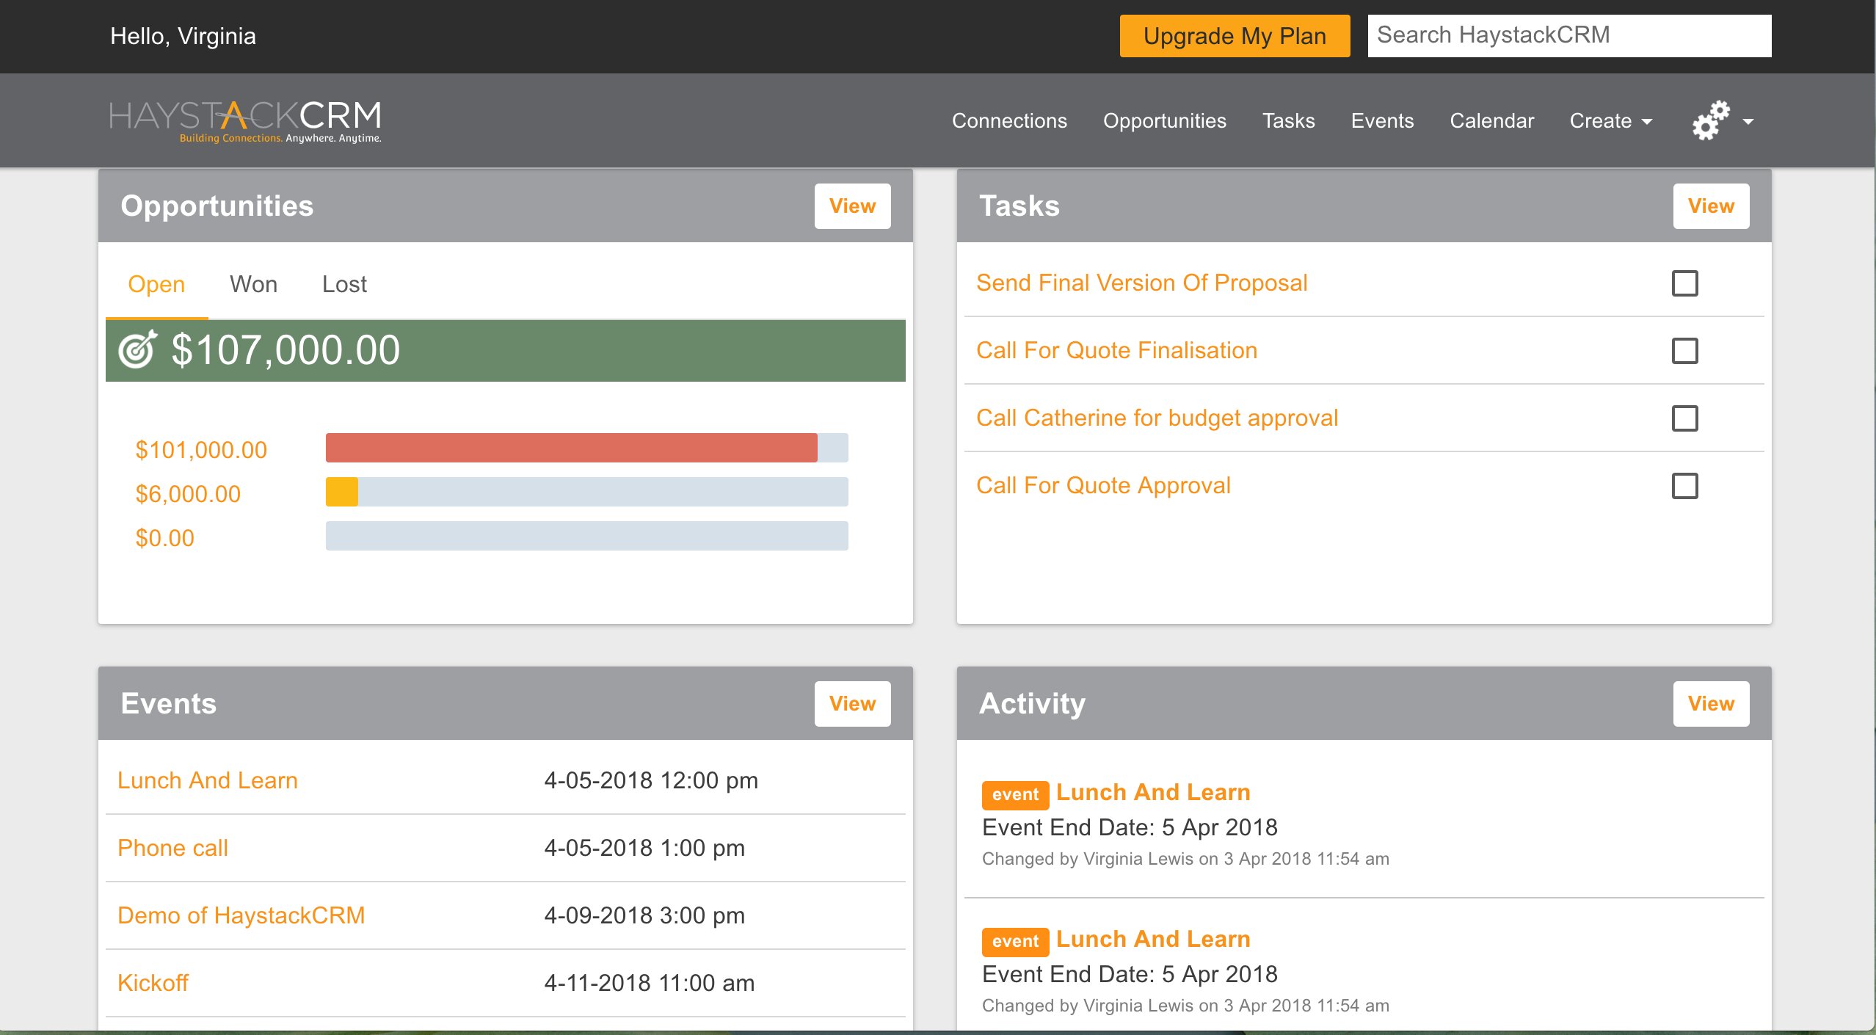Click the red $101,000.00 progress bar
The image size is (1876, 1035).
pos(571,448)
